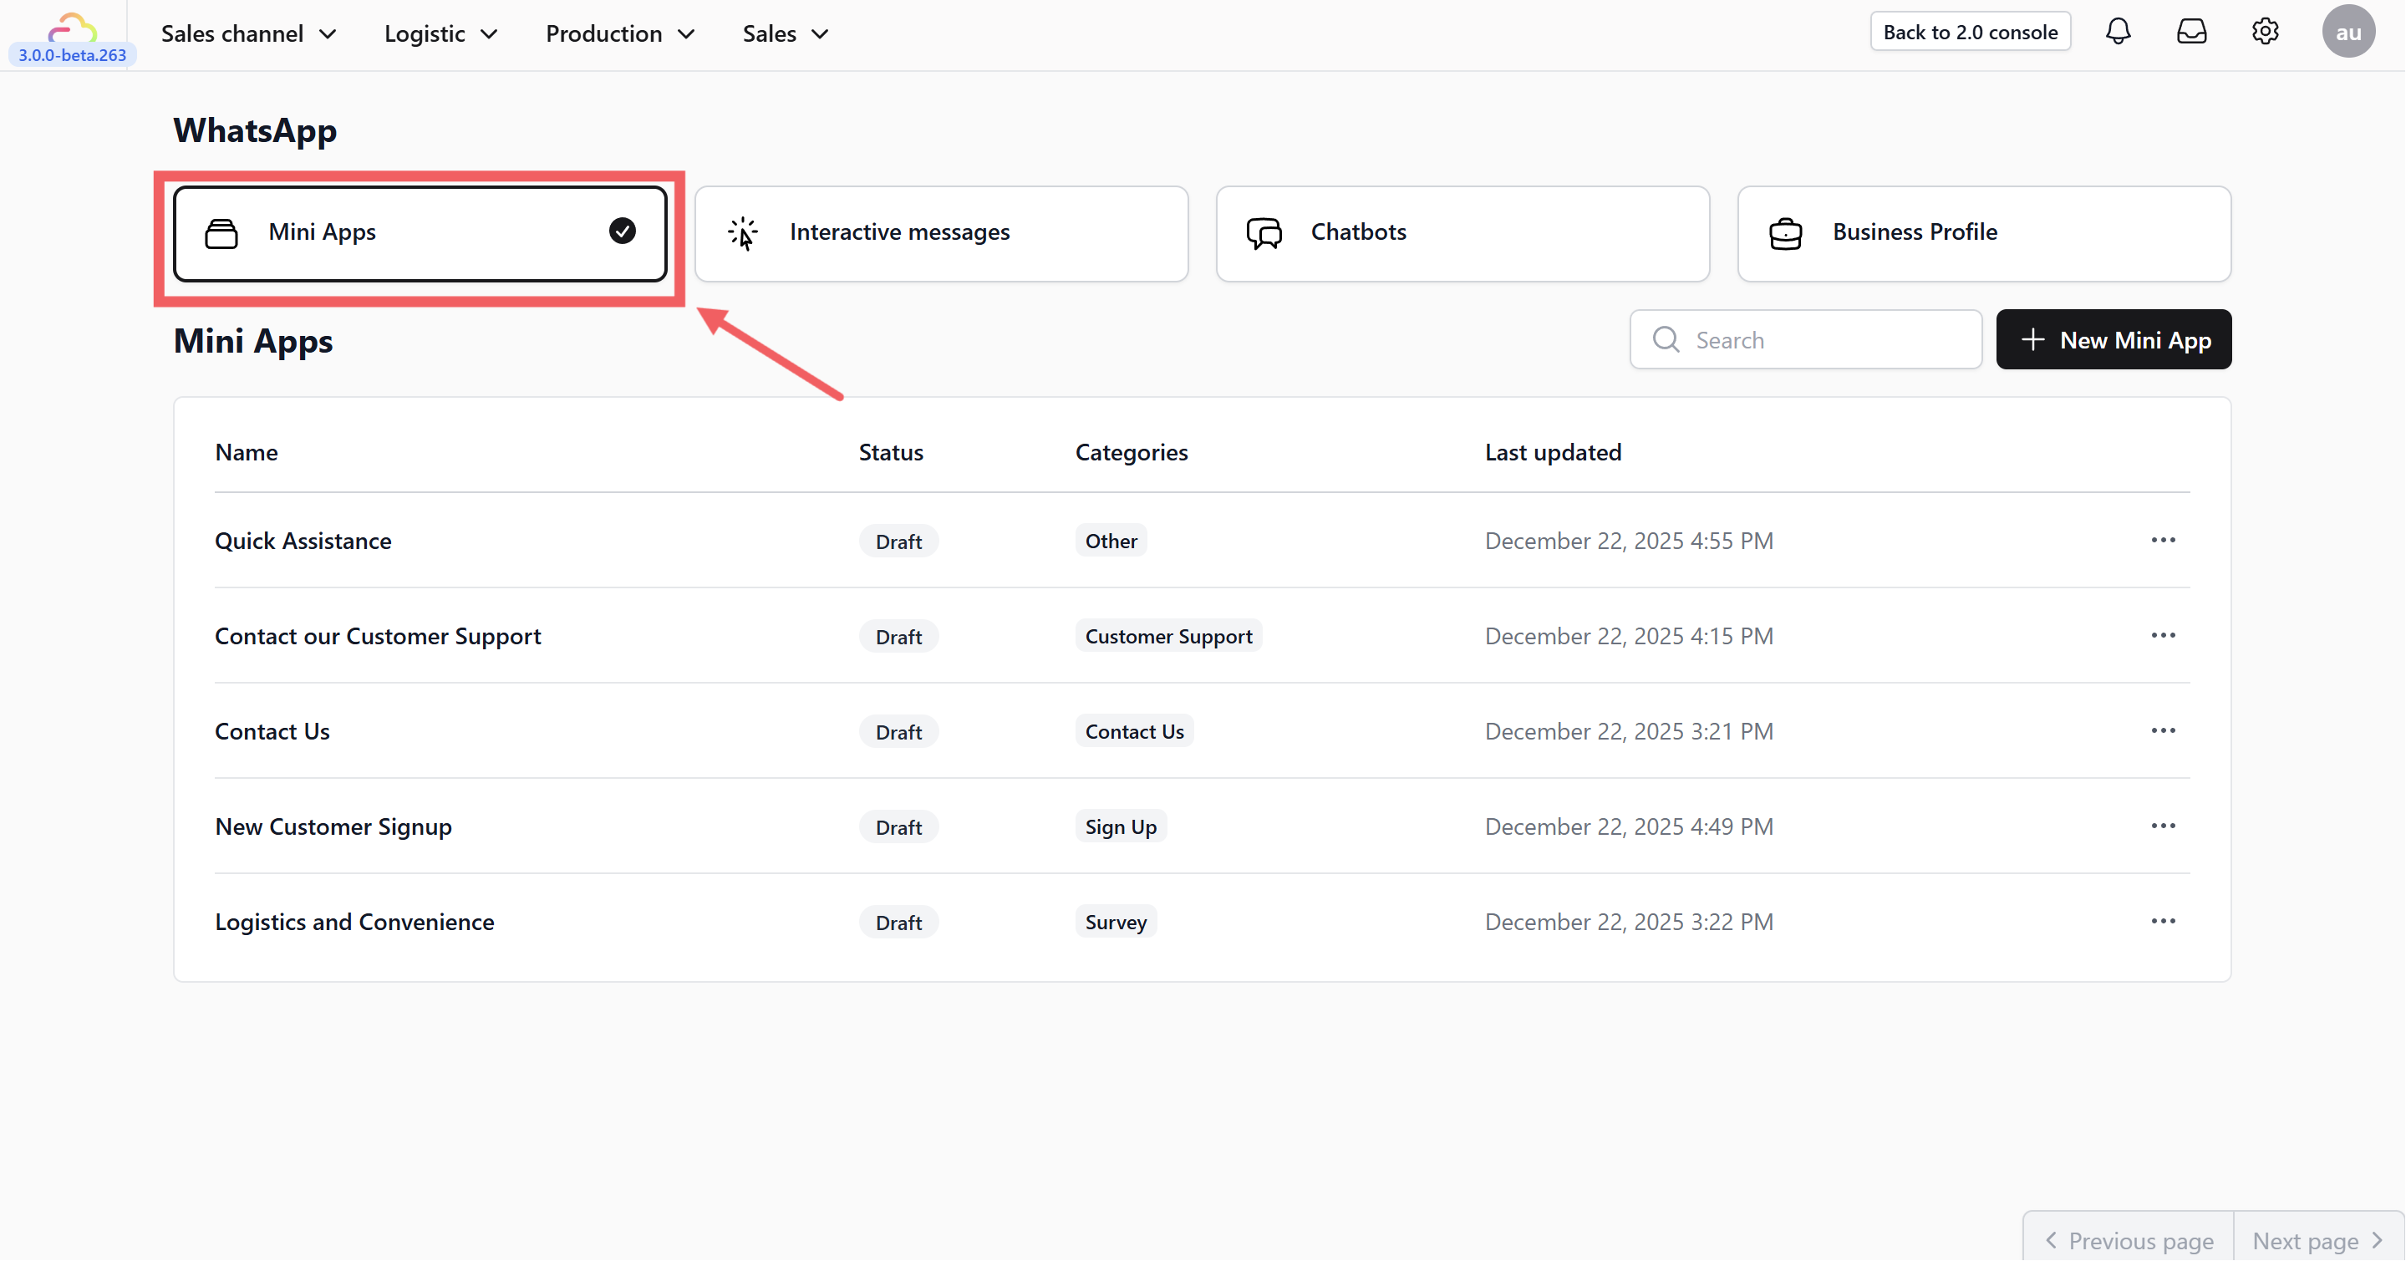Open row actions for Logistics and Convenience
2406x1261 pixels.
[x=2163, y=921]
